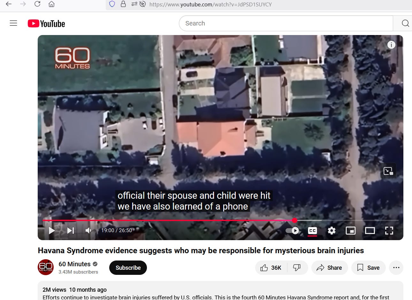Open the three-dot more actions menu
The height and width of the screenshot is (300, 412).
click(x=396, y=268)
